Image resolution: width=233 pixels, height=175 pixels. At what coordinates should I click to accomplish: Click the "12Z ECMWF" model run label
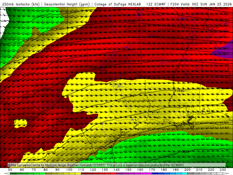[x=156, y=4]
